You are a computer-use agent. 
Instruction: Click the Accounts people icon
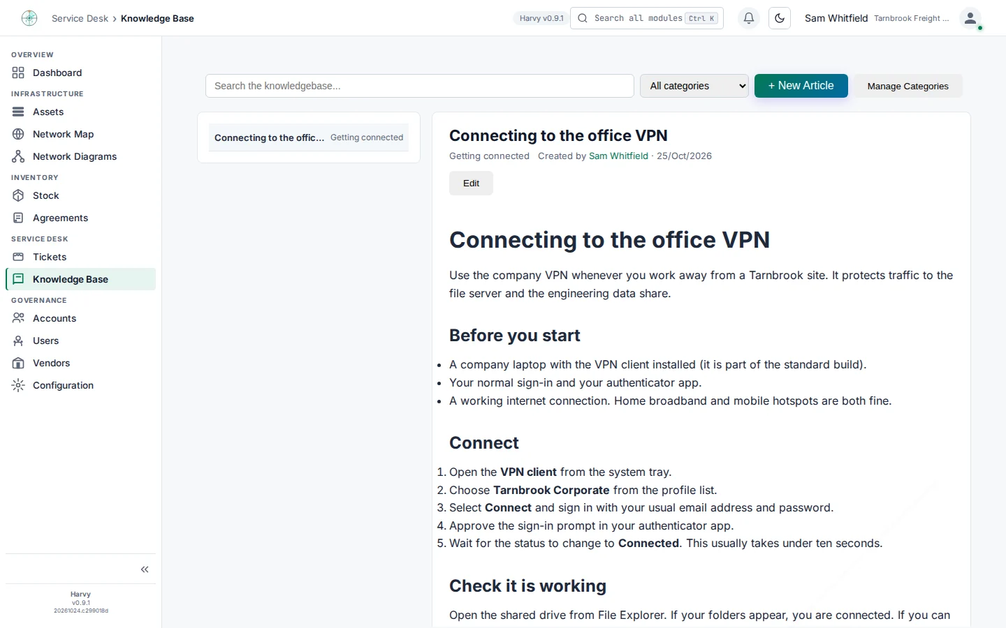[18, 318]
